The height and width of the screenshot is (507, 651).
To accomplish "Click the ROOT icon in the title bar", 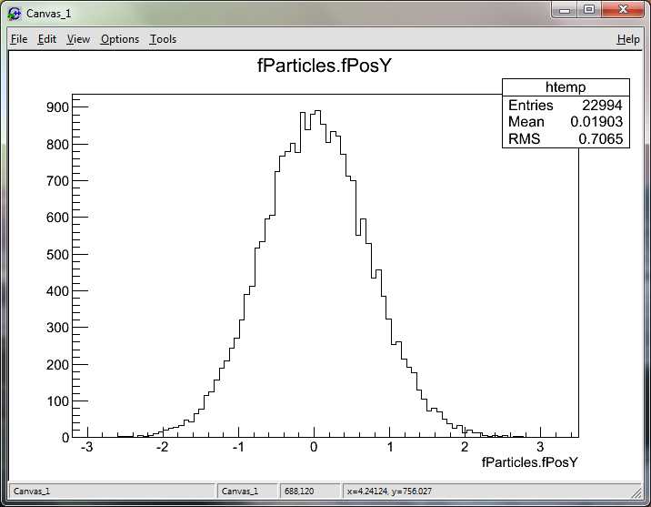I will coord(15,14).
